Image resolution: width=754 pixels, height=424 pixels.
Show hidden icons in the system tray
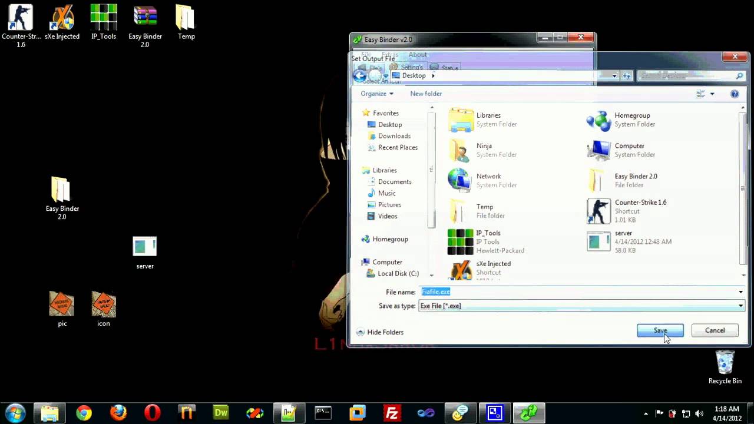pos(646,413)
